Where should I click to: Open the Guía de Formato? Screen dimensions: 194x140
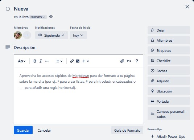tap(127, 130)
